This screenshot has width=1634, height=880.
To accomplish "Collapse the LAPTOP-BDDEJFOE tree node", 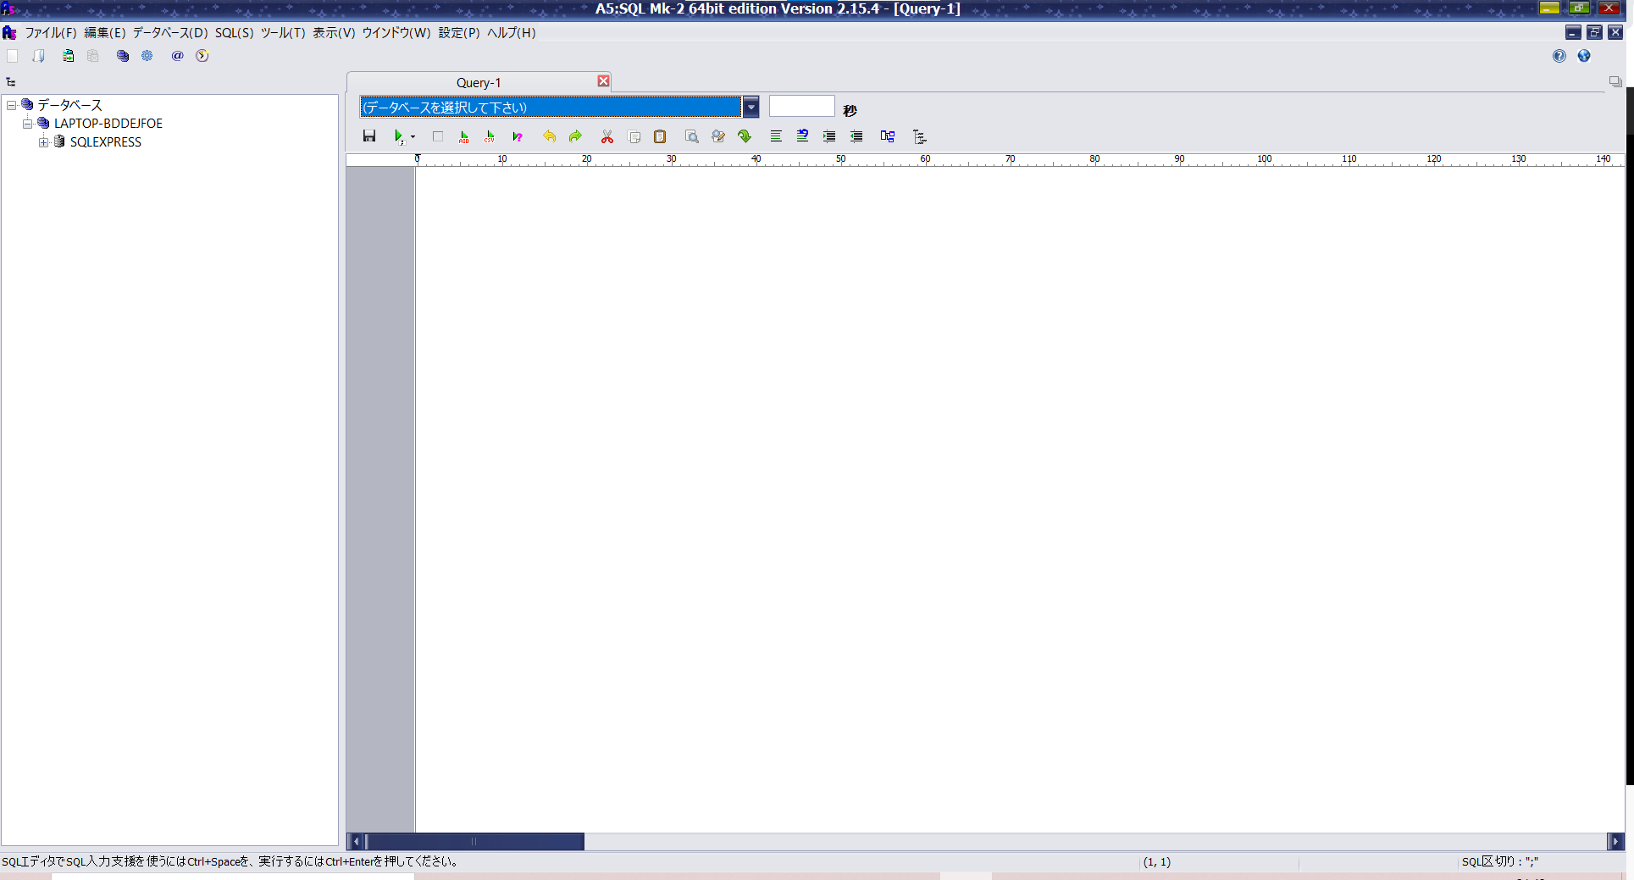I will [x=27, y=124].
